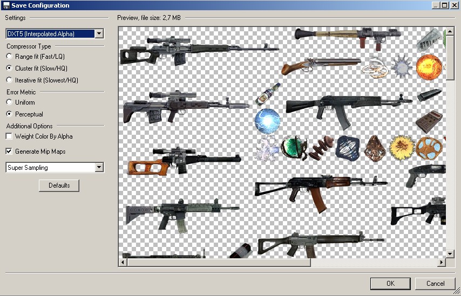
Task: Click the orange fireball artifact icon
Action: click(x=429, y=67)
